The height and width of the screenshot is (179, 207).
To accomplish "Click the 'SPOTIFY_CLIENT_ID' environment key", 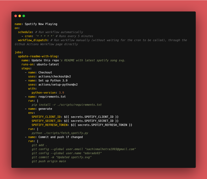I will (46, 117).
